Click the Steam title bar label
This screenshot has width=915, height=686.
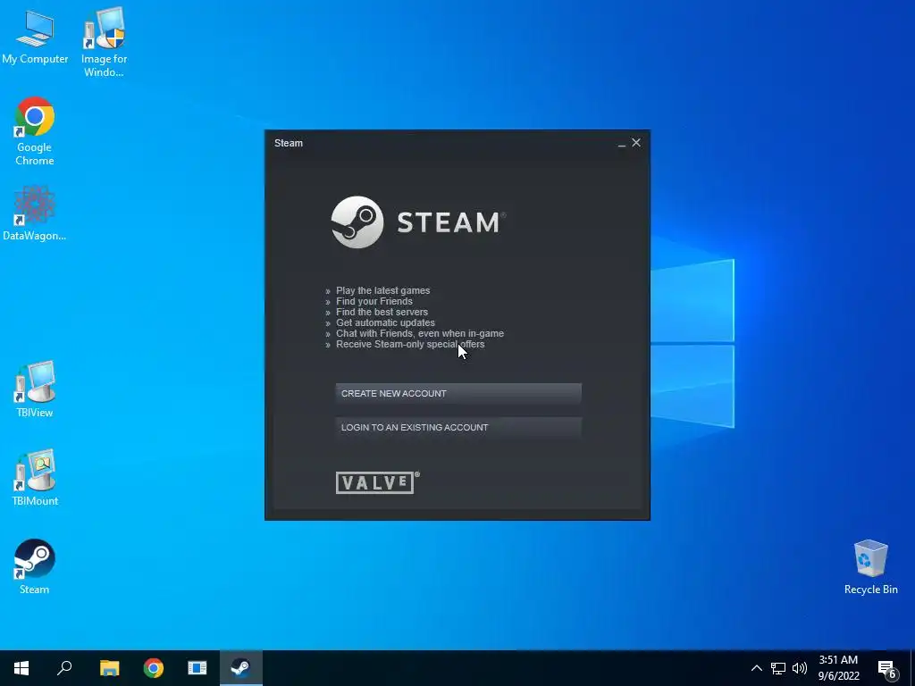tap(289, 143)
